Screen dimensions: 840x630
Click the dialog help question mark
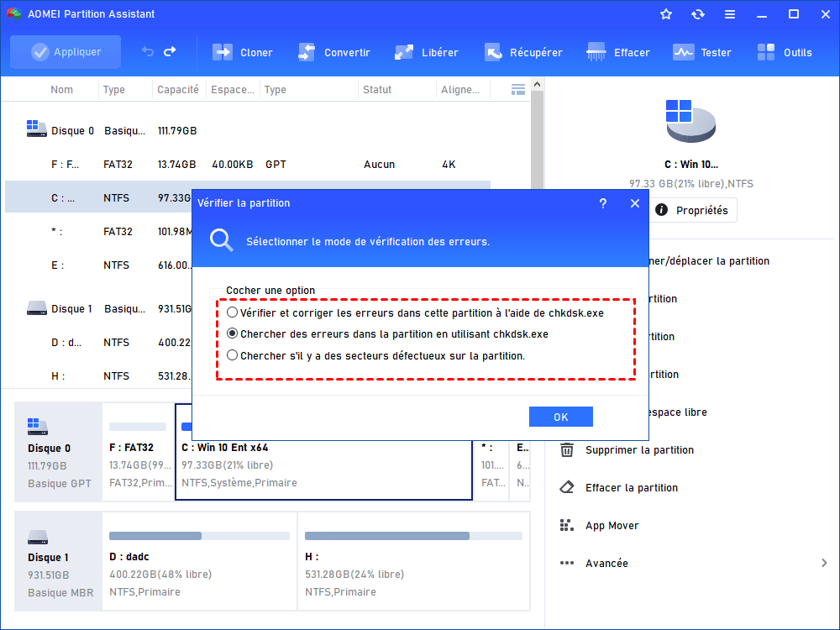coord(603,203)
